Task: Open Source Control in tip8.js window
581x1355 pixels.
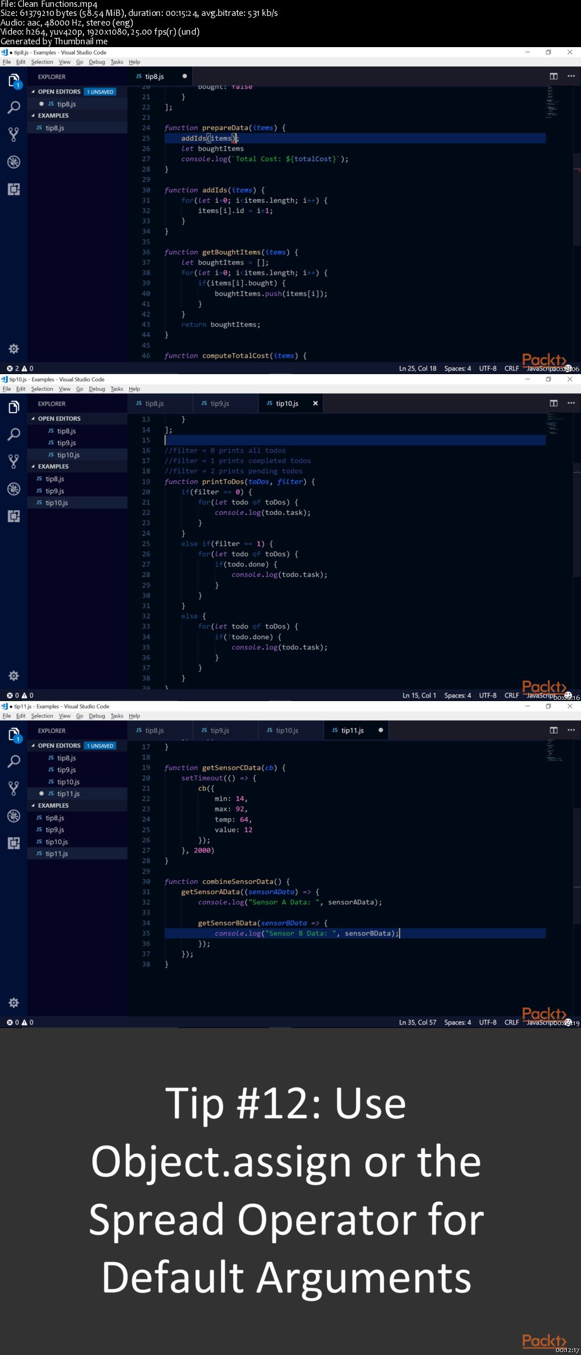Action: (x=14, y=135)
